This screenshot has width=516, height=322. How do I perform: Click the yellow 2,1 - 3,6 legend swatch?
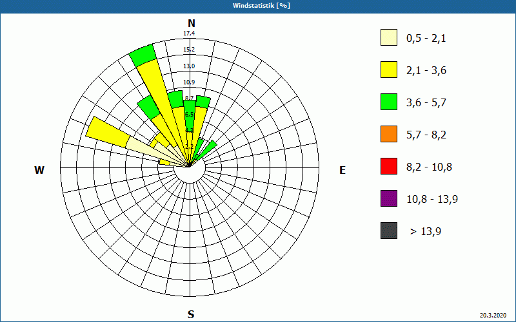[389, 70]
